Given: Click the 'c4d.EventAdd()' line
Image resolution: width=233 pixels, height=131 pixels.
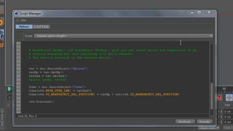Looking at the screenshot, I should pos(42,102).
